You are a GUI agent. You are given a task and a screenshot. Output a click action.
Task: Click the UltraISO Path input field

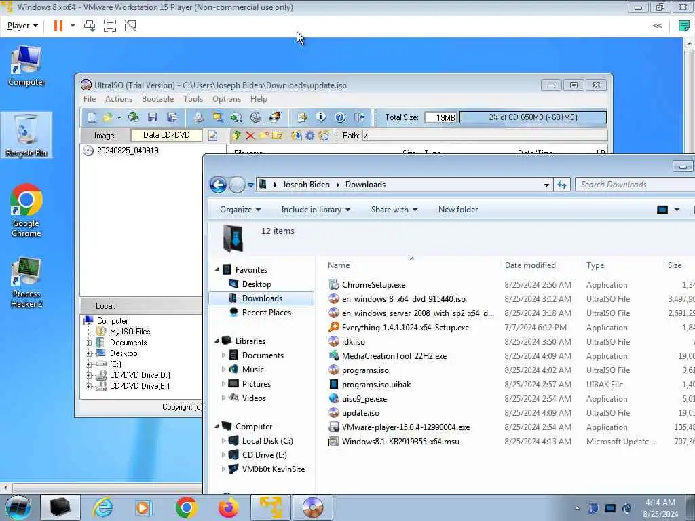[x=485, y=136]
